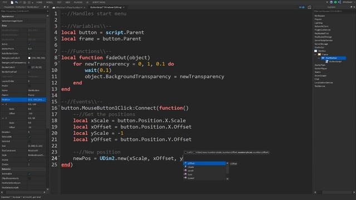Select the ButtonScript script icon in Explorer
This screenshot has height=200, width=356.
click(327, 62)
